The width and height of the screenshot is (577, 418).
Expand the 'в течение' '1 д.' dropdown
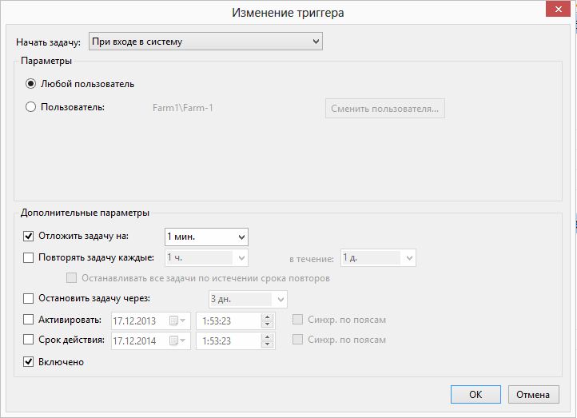[x=378, y=257]
